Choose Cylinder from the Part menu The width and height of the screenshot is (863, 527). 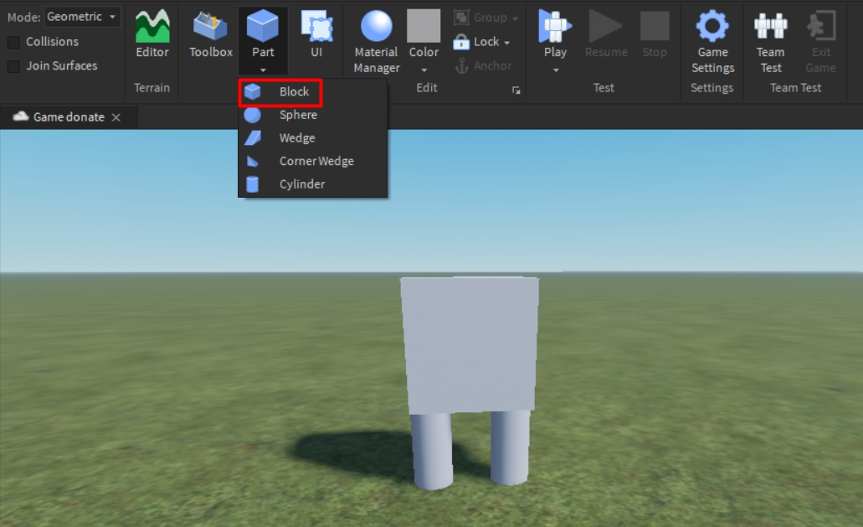point(312,184)
